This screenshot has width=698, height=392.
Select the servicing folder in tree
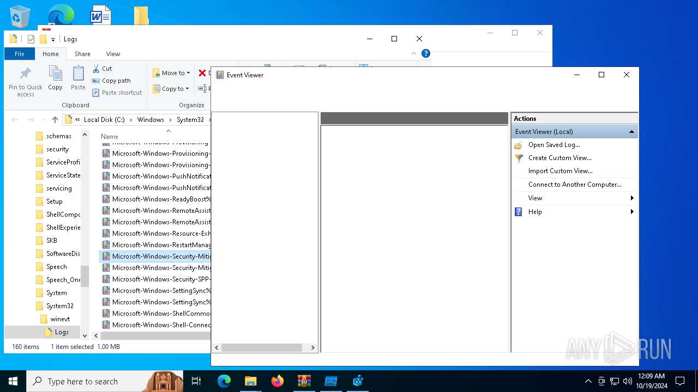(x=53, y=188)
